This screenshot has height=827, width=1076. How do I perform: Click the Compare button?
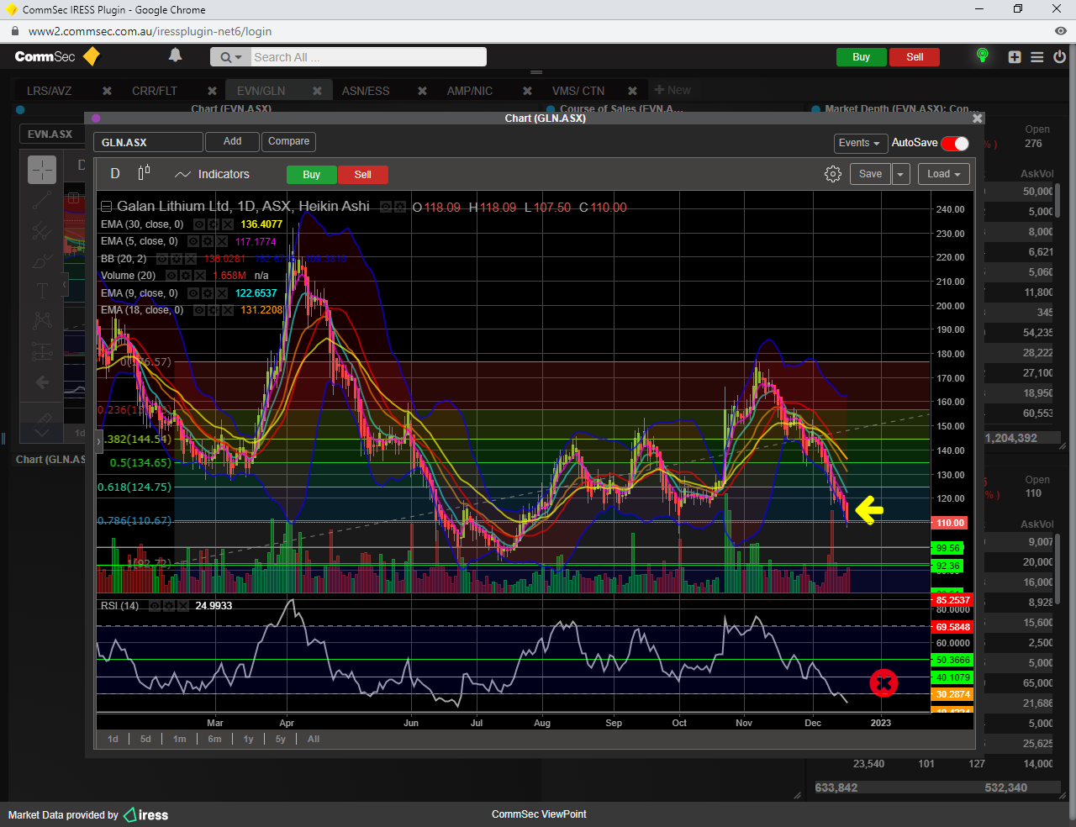point(288,141)
